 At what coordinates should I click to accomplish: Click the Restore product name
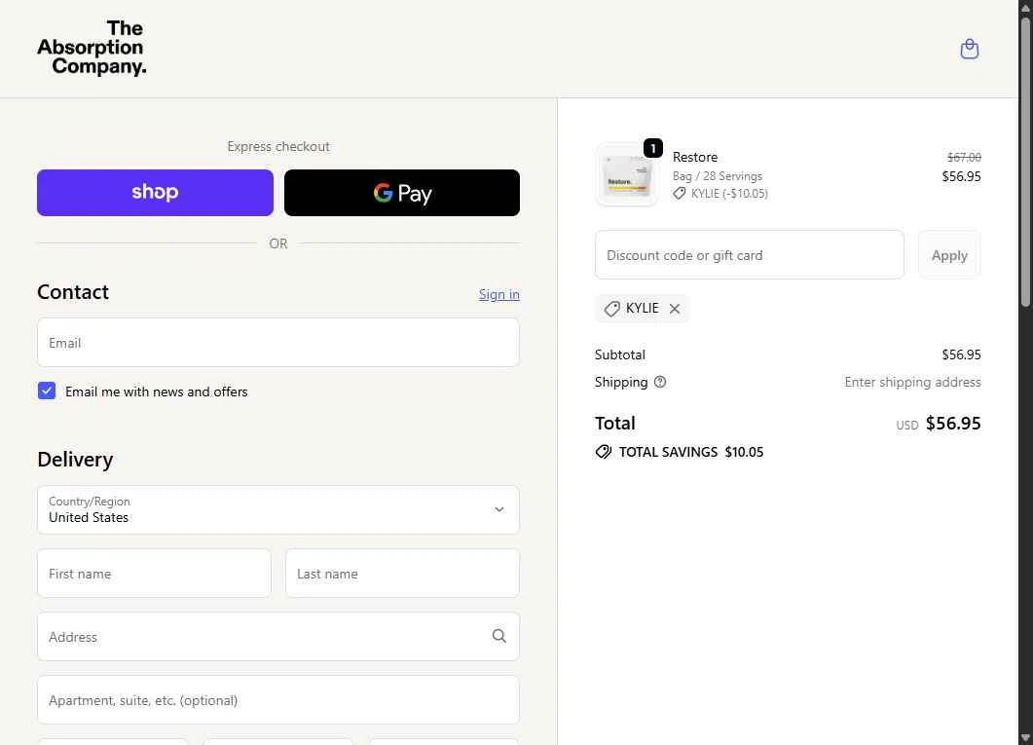(x=695, y=157)
